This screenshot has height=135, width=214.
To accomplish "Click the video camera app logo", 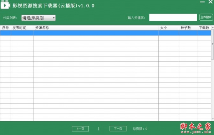I will coord(5,5).
